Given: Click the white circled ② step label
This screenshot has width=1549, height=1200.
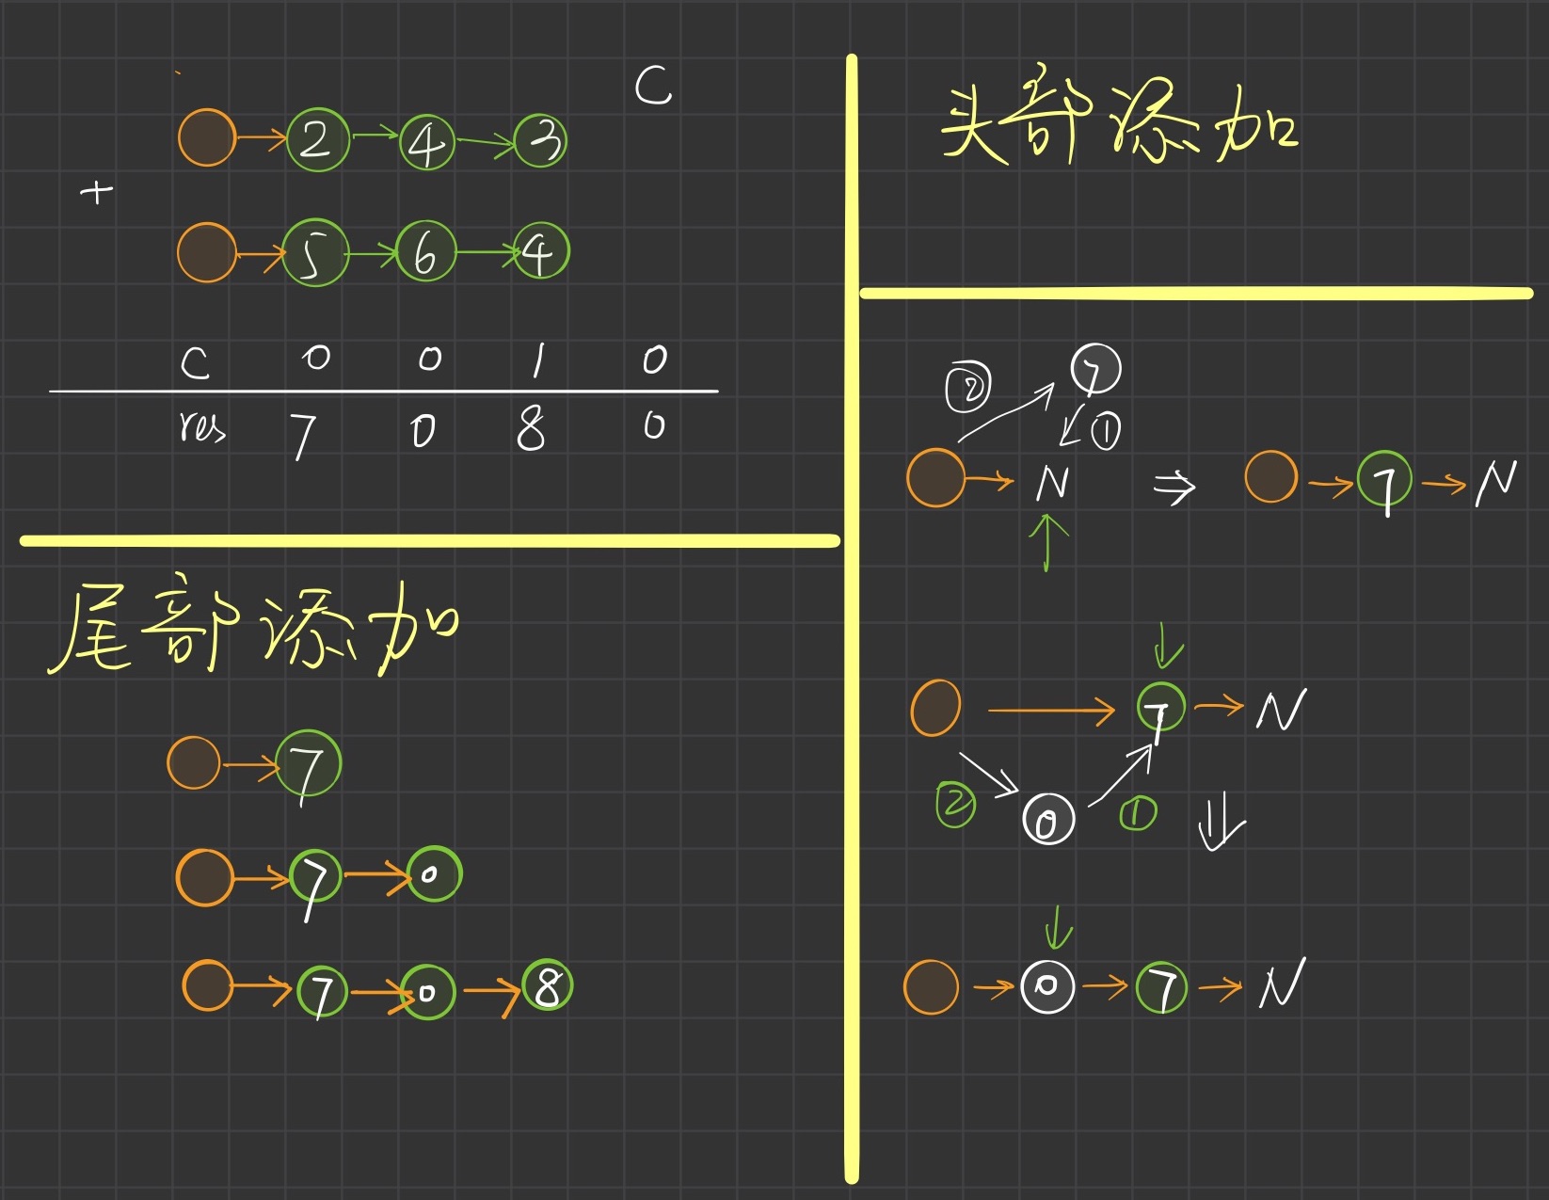Looking at the screenshot, I should (968, 387).
